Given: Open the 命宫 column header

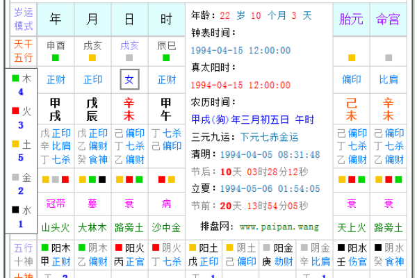Looking at the screenshot, I should 389,19.
